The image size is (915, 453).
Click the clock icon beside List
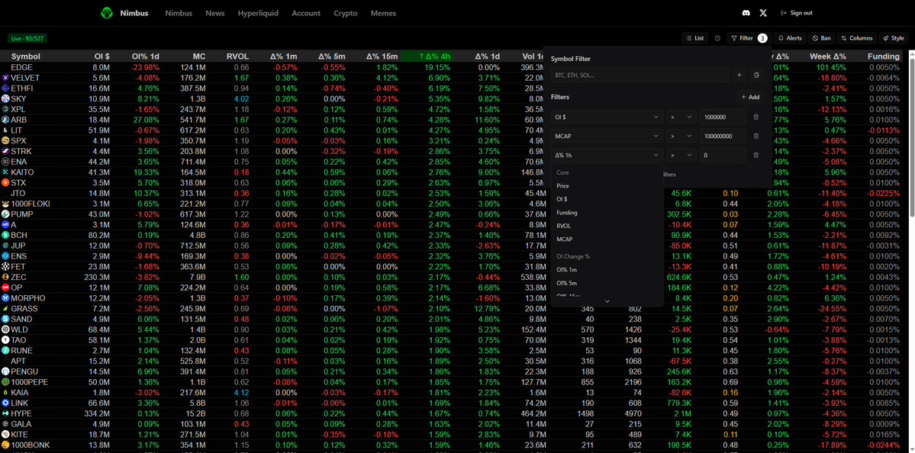(x=717, y=38)
